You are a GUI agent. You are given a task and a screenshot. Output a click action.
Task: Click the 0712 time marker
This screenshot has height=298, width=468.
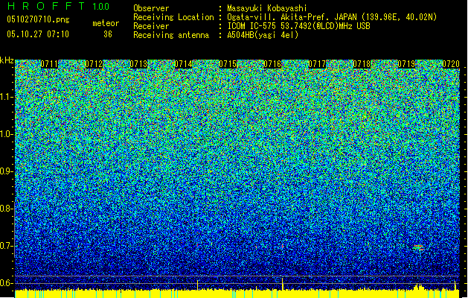(94, 64)
